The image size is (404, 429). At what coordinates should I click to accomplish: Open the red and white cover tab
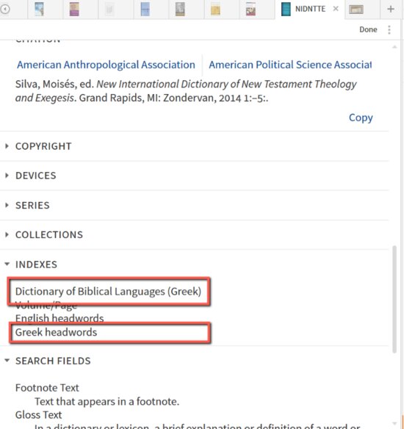pyautogui.click(x=250, y=9)
